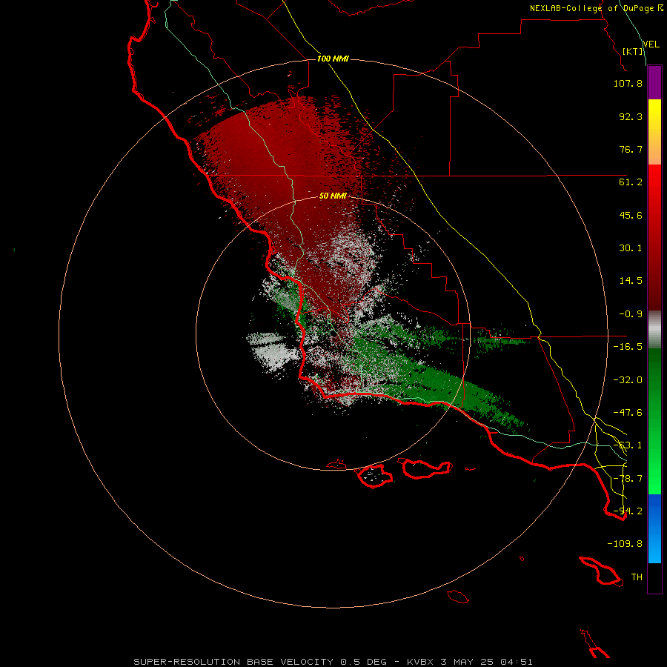Viewport: 667px width, 667px height.
Task: Click the 3 MAY 25 date in the caption
Action: (x=467, y=662)
